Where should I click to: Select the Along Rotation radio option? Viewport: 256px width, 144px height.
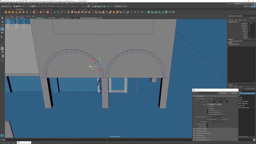pos(208,119)
